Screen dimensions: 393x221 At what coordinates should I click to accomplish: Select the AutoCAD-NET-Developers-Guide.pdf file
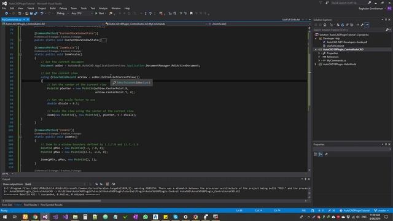click(x=346, y=42)
